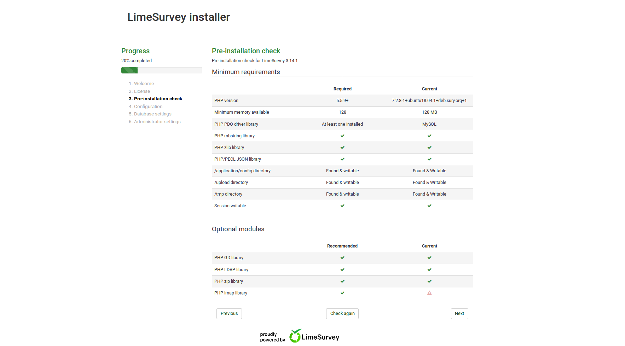The image size is (625, 346).
Task: Select step 6. Administrator settings
Action: [x=155, y=122]
